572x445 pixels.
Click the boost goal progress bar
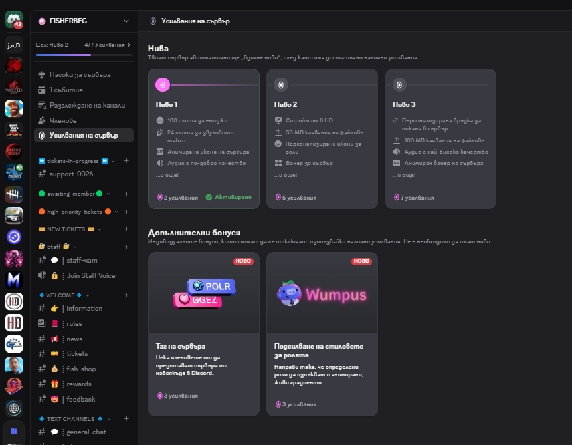point(84,55)
